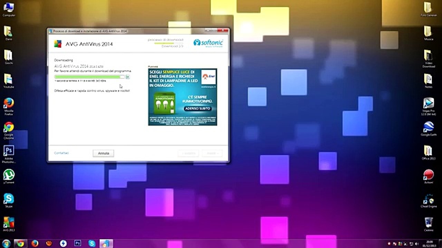Image resolution: width=442 pixels, height=248 pixels.
Task: Click the light bulbs box in ad
Action: (x=164, y=103)
